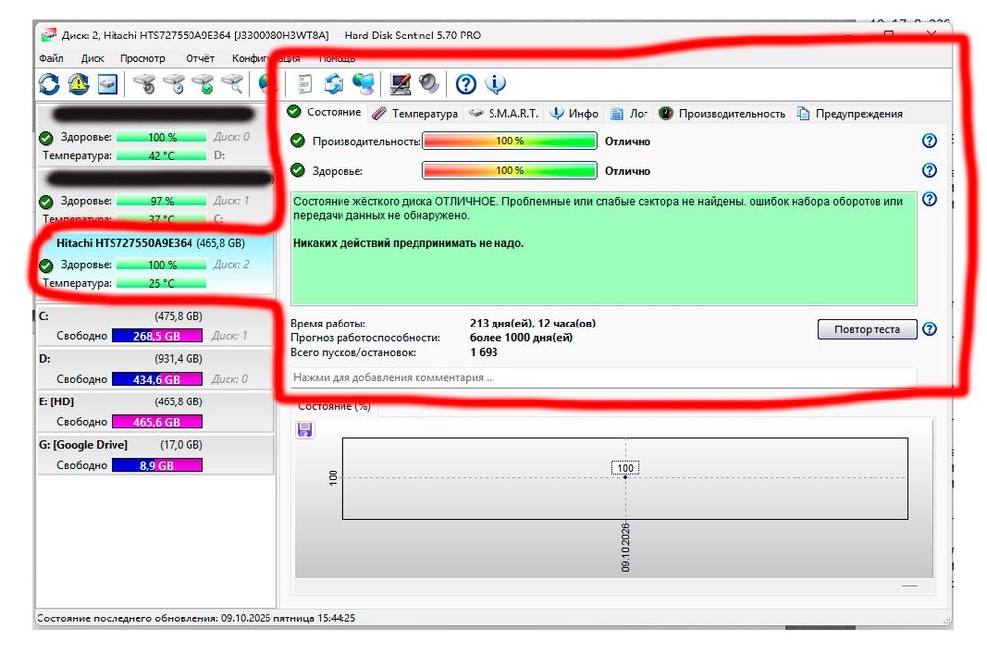Open the Предупреждения tab
This screenshot has width=987, height=654.
[x=850, y=113]
